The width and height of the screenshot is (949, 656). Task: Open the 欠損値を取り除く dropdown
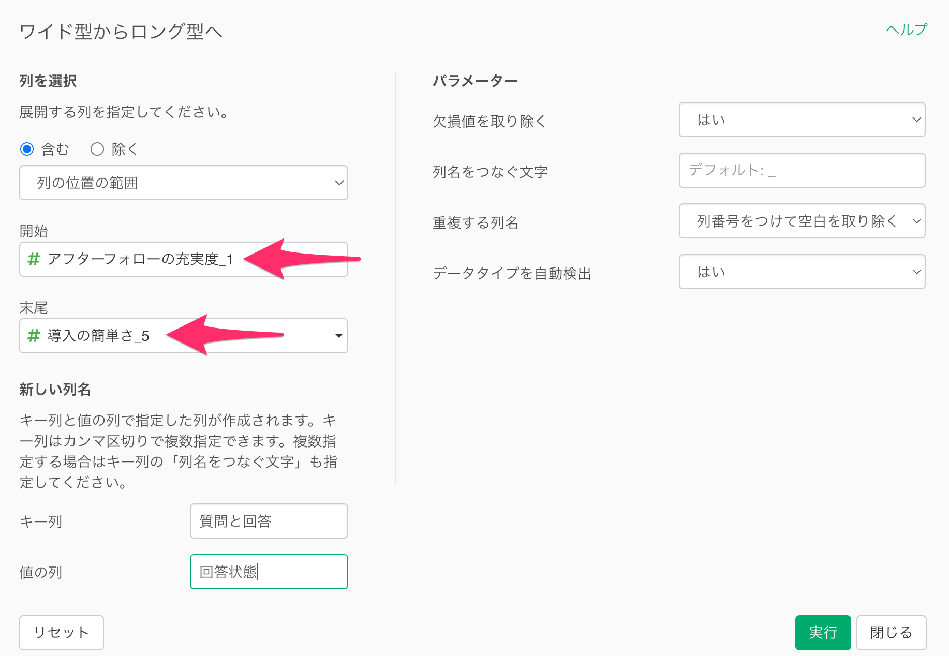pos(802,120)
